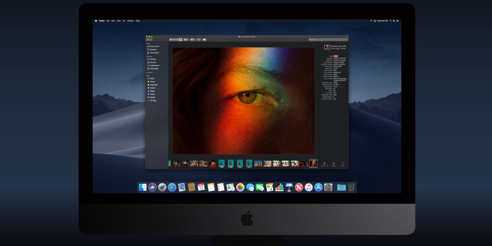This screenshot has width=492, height=246.
Task: Click the large eye photo preview
Action: coord(244,101)
